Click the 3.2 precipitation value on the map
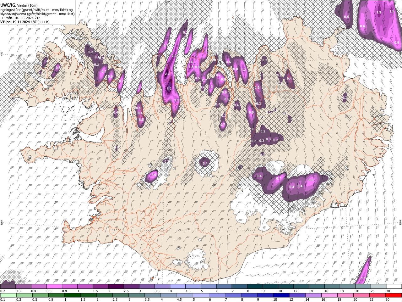402x302 pixels. click(169, 89)
